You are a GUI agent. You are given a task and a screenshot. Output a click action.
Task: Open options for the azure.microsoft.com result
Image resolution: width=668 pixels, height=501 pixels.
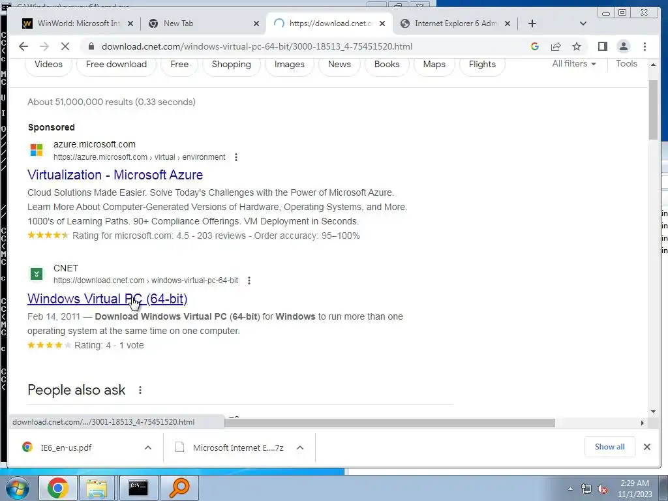tap(236, 157)
